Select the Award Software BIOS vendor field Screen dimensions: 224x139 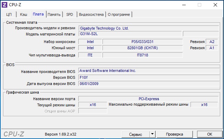[x=148, y=71]
